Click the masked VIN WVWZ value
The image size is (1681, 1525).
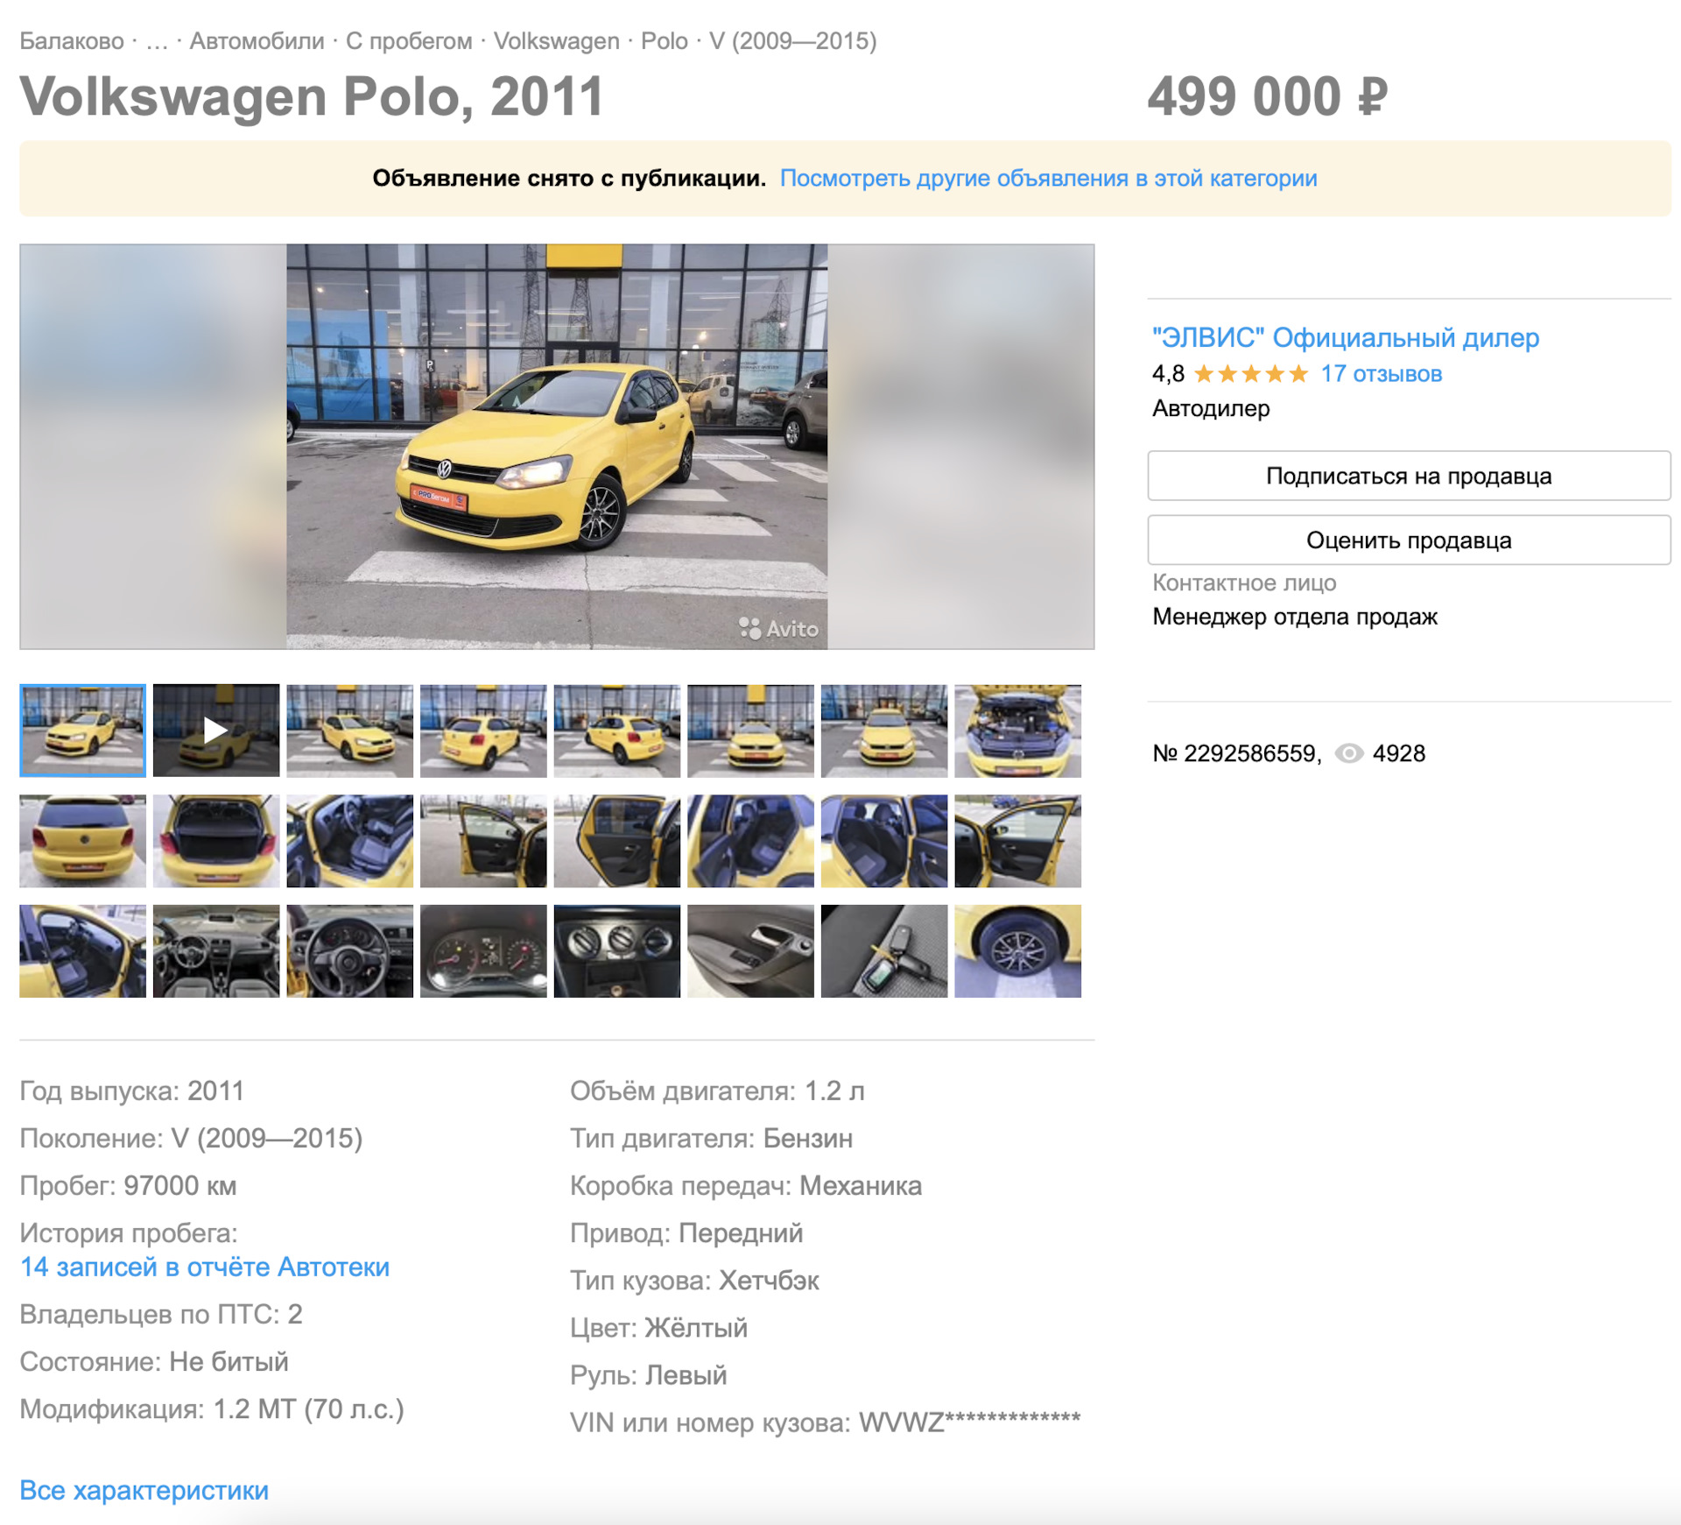tap(969, 1423)
